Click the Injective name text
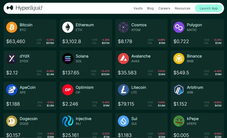Viewport: 227px width, 138px height. pos(84,119)
